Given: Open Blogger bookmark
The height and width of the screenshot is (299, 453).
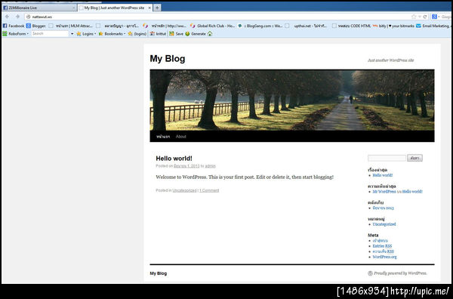Looking at the screenshot, I should coord(35,26).
